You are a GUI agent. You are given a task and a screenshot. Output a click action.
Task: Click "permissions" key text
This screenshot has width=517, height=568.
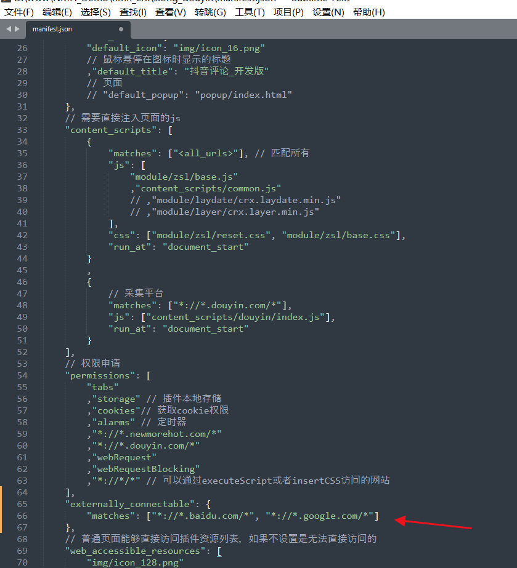[100, 375]
